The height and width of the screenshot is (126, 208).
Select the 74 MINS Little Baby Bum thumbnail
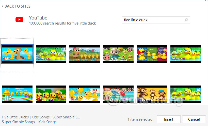152,54
